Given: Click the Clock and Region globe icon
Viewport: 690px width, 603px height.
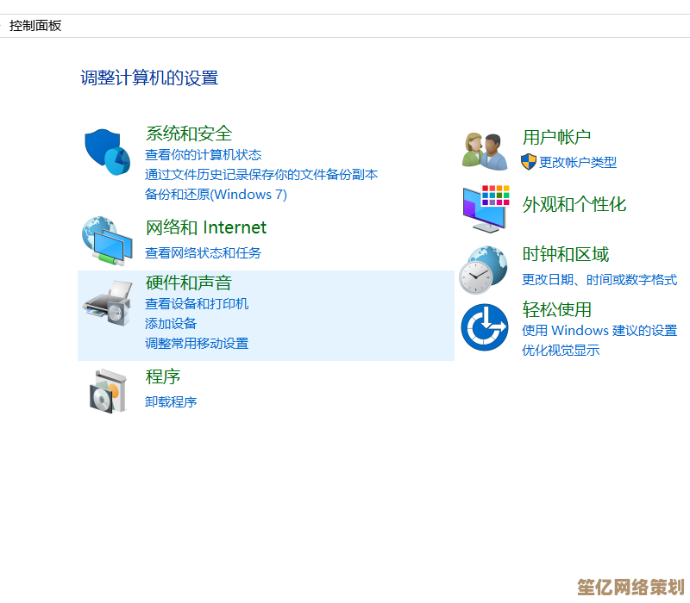Looking at the screenshot, I should tap(483, 269).
